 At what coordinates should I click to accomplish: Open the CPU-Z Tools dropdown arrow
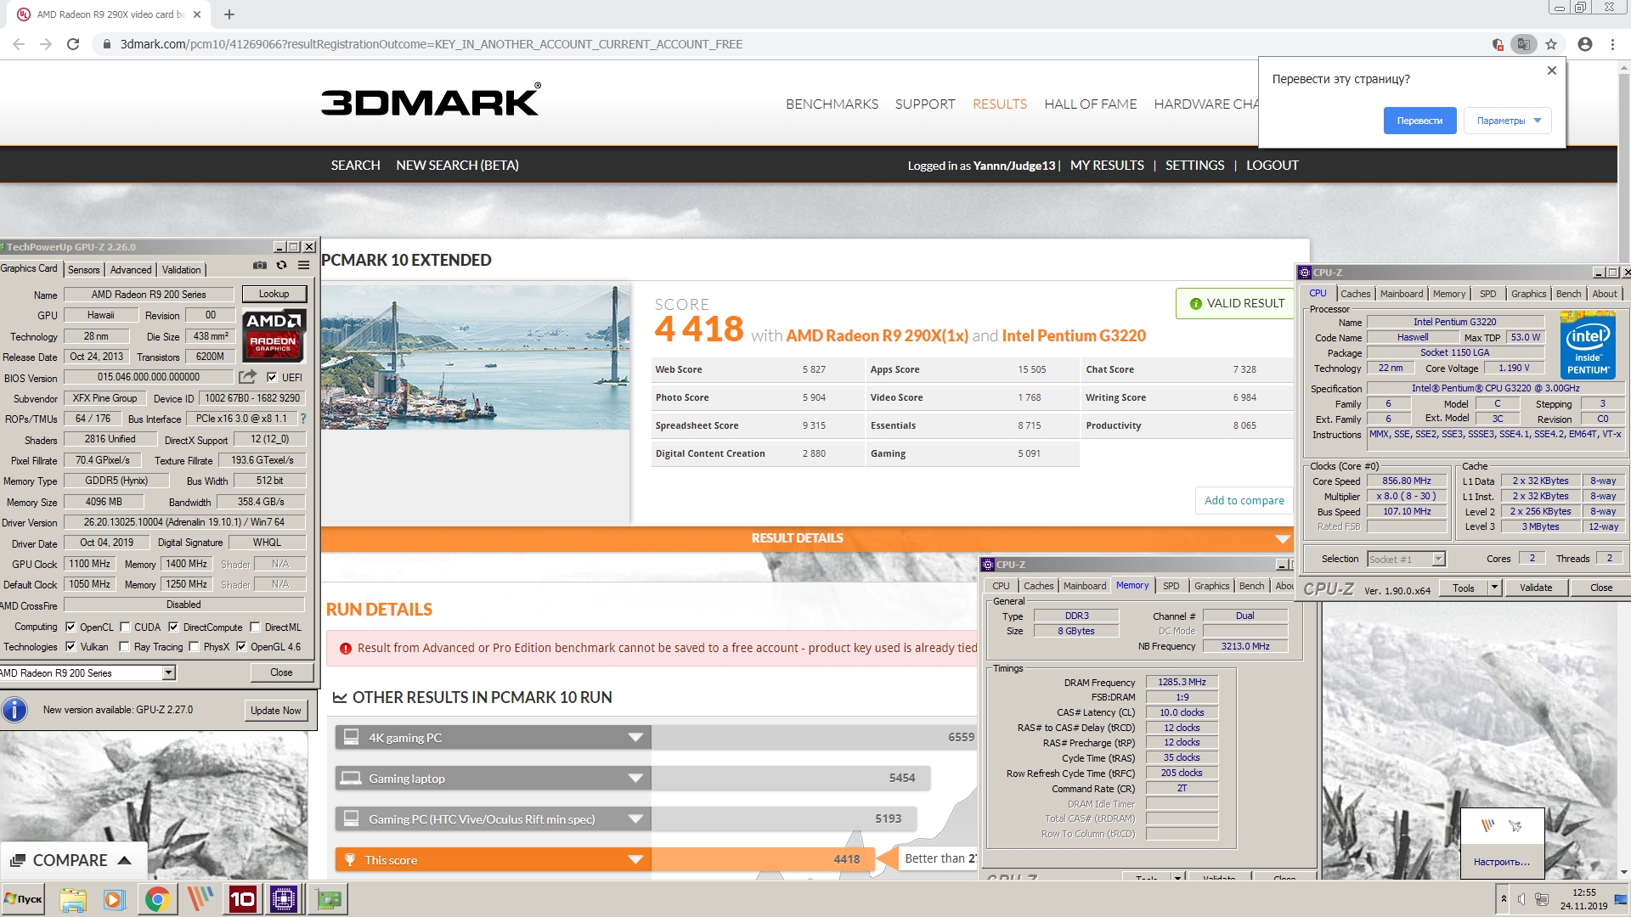coord(1494,588)
